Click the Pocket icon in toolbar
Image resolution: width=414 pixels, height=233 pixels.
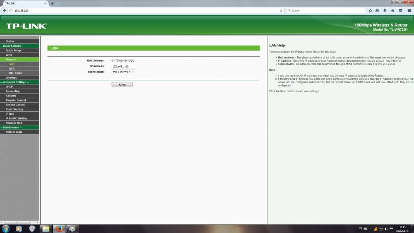click(400, 11)
